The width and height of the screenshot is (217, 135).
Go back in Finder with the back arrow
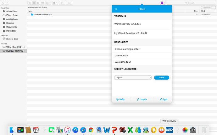[3, 3]
